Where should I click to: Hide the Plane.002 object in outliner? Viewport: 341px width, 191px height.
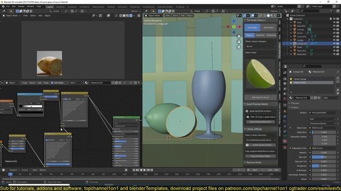334,54
